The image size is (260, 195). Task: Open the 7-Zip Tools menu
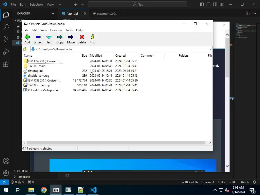pos(69,30)
